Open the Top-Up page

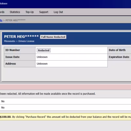click(29, 12)
